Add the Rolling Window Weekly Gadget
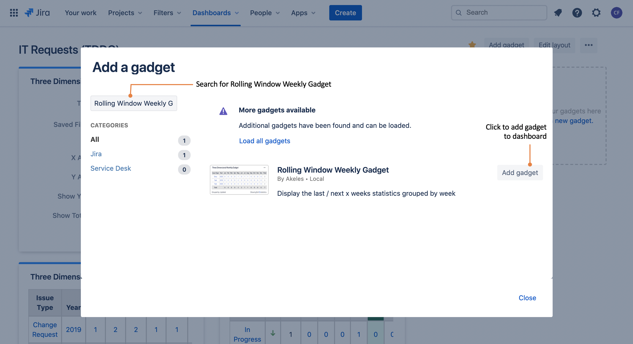The image size is (633, 344). pyautogui.click(x=520, y=173)
